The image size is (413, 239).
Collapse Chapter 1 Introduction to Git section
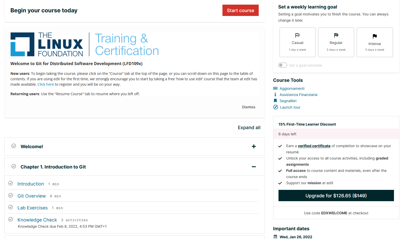[254, 167]
